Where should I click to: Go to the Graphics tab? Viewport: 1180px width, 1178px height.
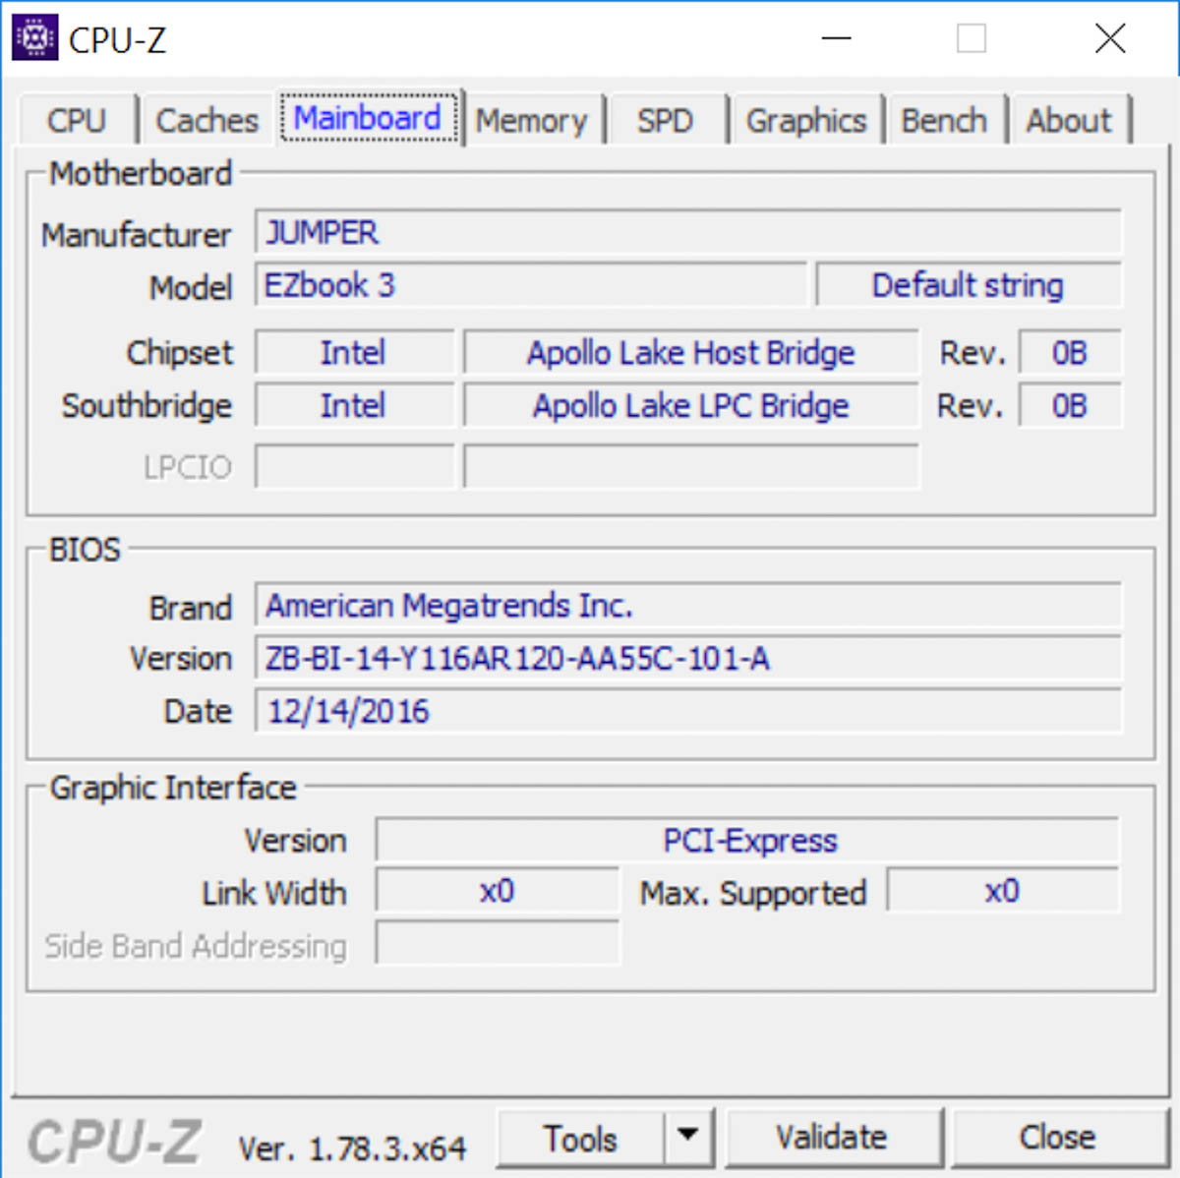(806, 121)
